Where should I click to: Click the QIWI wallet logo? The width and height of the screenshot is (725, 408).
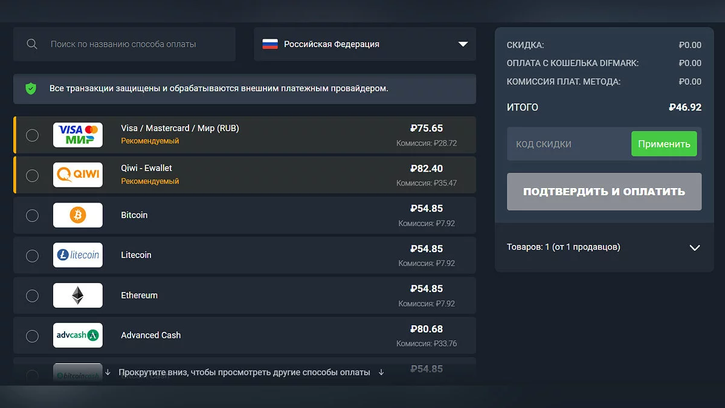(x=78, y=175)
